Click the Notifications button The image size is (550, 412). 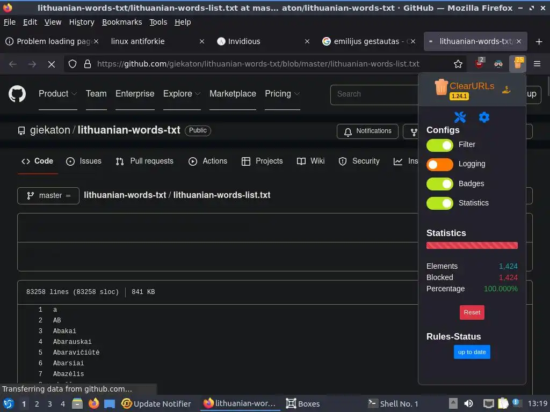click(367, 131)
